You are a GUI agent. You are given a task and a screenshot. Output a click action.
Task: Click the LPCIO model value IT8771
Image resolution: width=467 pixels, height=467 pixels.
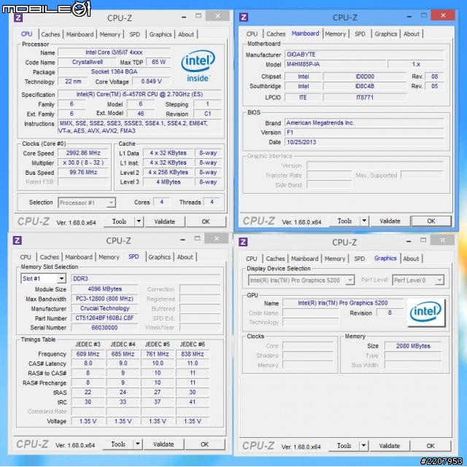pyautogui.click(x=365, y=98)
